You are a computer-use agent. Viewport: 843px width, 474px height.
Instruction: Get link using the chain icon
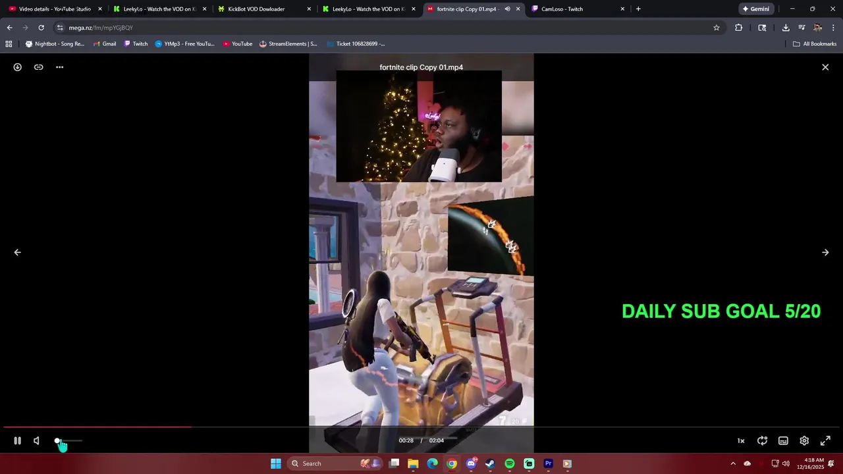click(39, 67)
